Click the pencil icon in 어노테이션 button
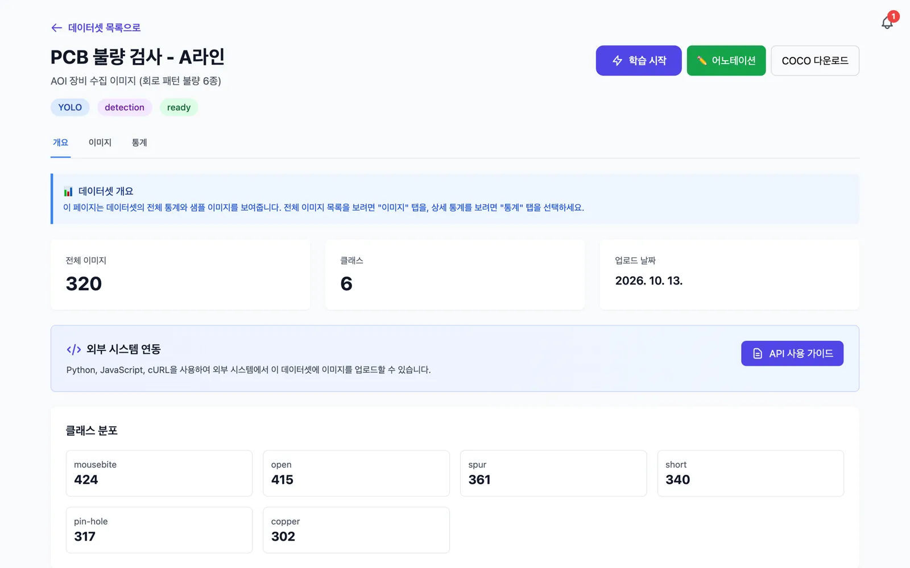The width and height of the screenshot is (910, 568). point(702,61)
